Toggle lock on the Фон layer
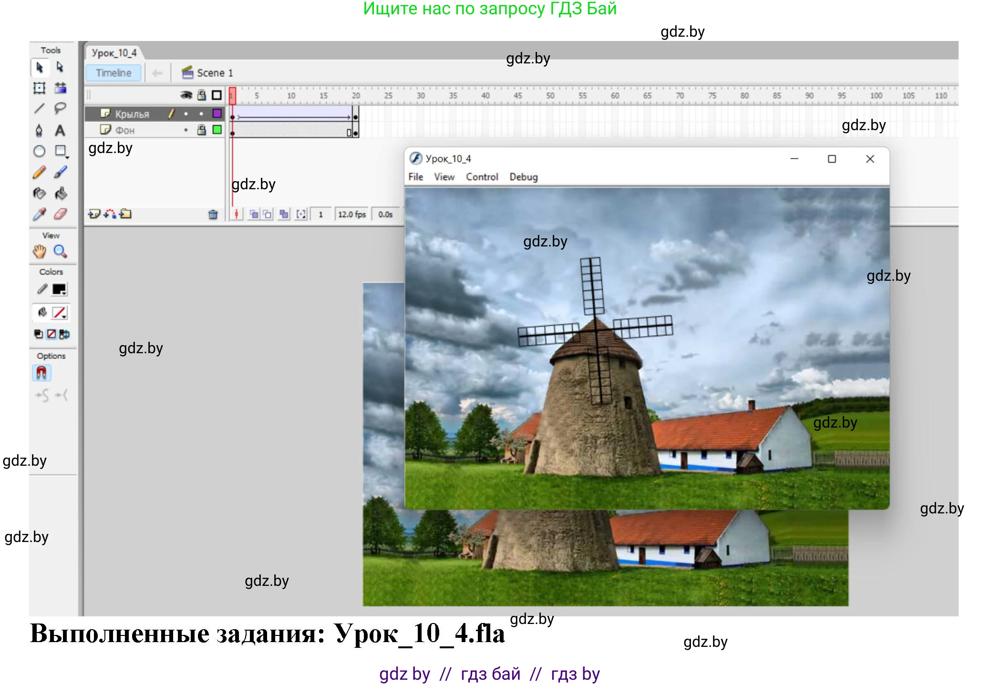981x685 pixels. pos(202,130)
